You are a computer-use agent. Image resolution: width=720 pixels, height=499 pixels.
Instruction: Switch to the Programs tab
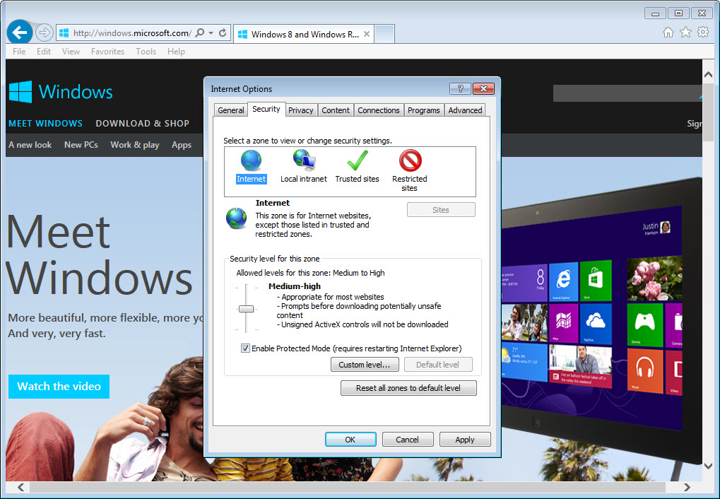click(x=423, y=110)
